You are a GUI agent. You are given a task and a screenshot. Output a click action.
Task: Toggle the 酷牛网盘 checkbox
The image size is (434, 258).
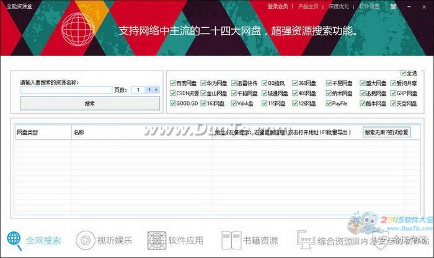point(363,103)
